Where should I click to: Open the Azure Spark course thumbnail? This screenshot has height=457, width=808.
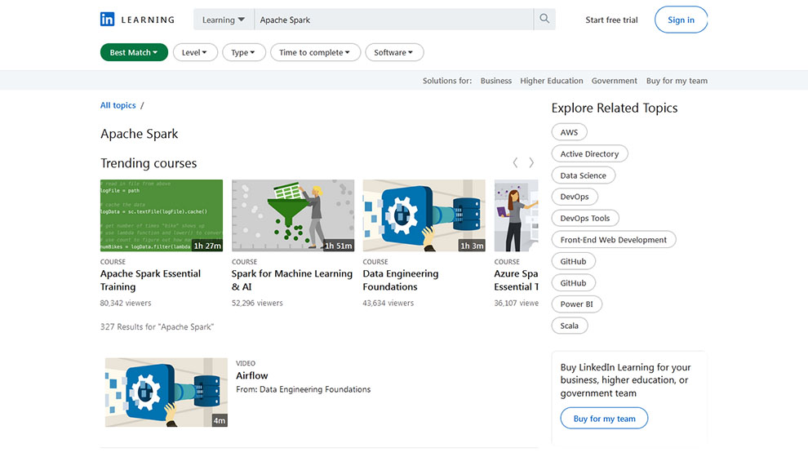point(516,215)
